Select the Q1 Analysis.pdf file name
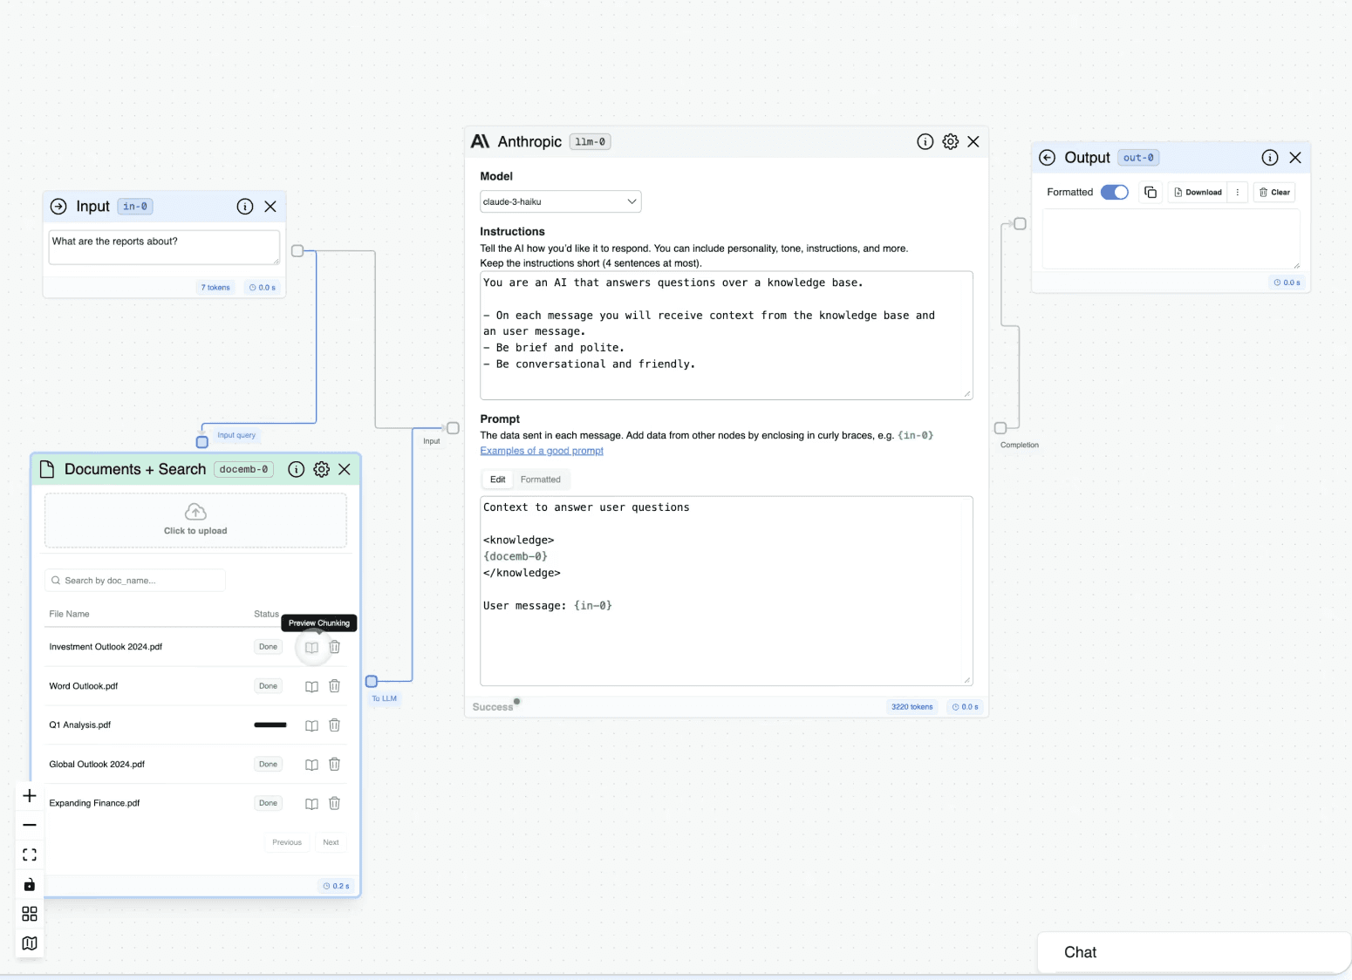The image size is (1352, 980). pos(80,725)
